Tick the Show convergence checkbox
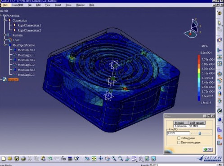Screen dimensions: 224x166 tap(179, 143)
